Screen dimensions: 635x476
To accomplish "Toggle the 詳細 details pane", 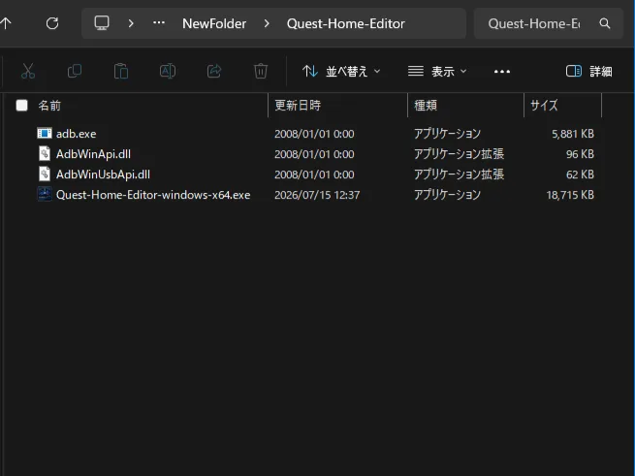I will pyautogui.click(x=588, y=72).
